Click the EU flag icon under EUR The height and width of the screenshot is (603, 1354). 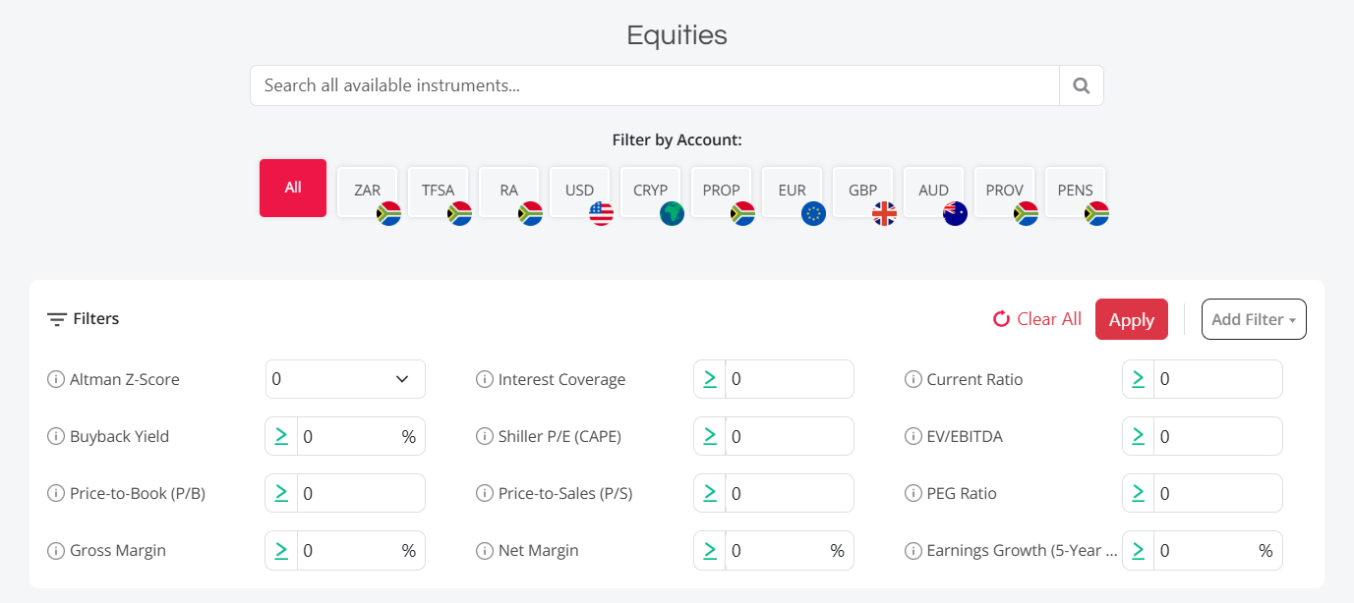(813, 213)
